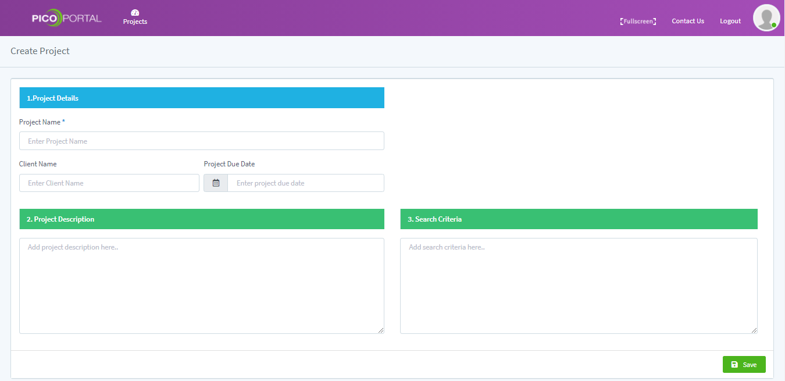The height and width of the screenshot is (381, 785).
Task: Click the '2. Project Description' header
Action: click(202, 219)
